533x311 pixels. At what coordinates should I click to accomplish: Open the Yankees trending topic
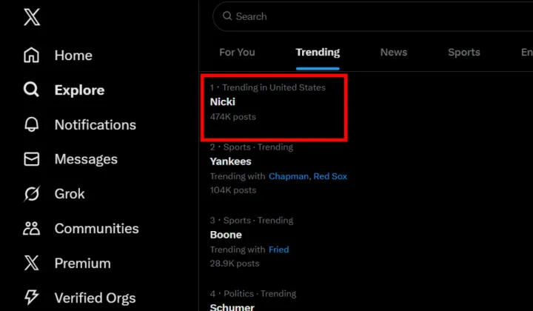pyautogui.click(x=231, y=161)
